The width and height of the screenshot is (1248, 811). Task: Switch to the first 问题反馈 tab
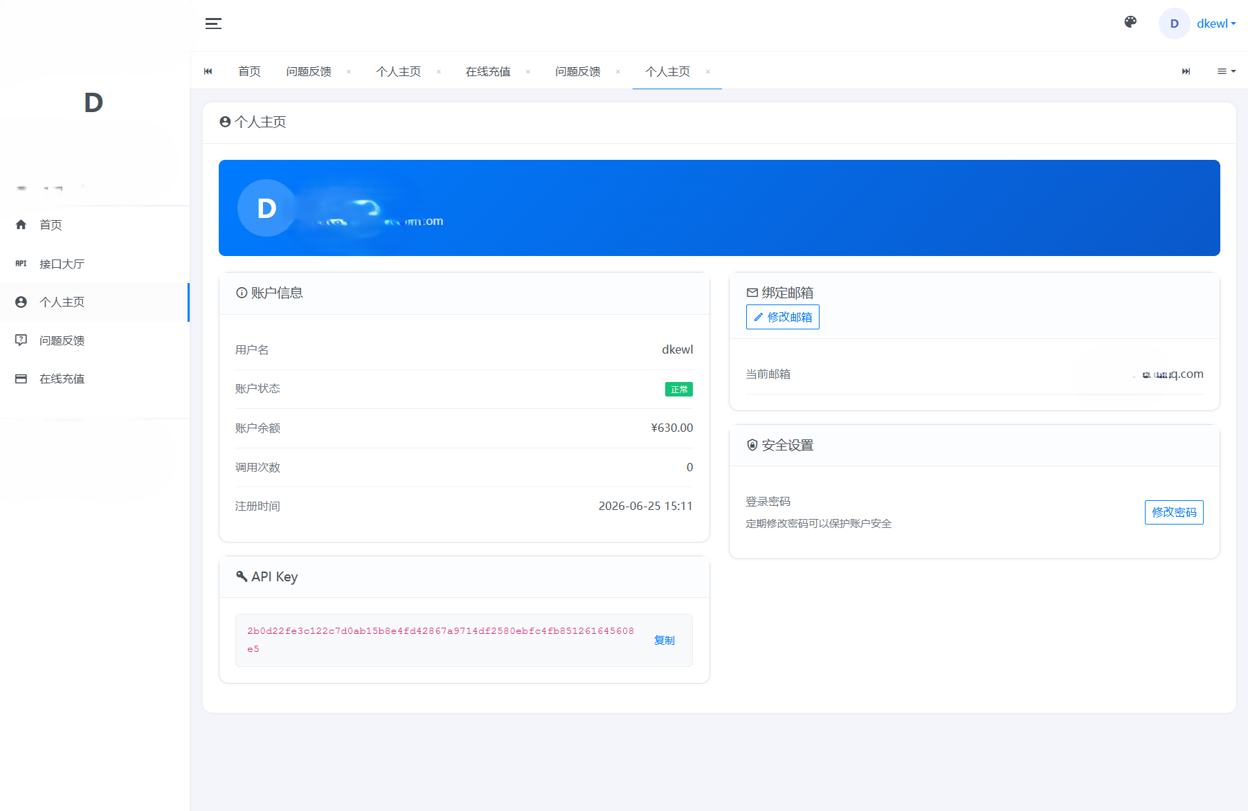coord(309,71)
